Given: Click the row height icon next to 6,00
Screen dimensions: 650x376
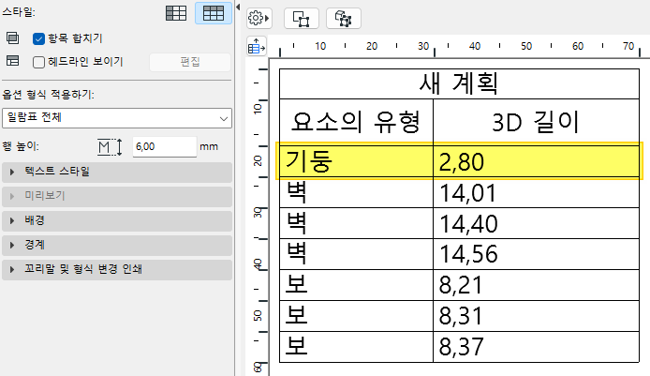Looking at the screenshot, I should point(110,147).
